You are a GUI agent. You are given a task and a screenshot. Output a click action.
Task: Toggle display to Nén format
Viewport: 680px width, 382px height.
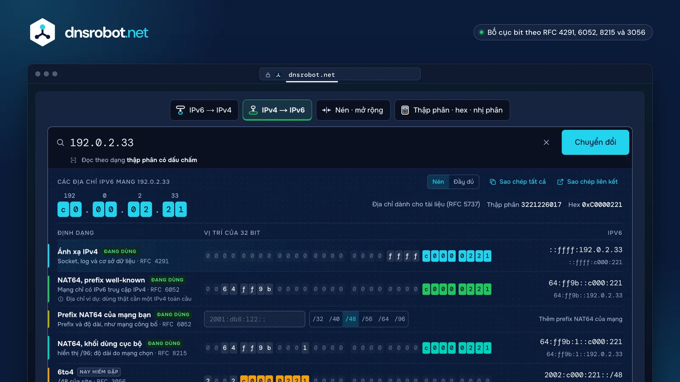pos(438,182)
